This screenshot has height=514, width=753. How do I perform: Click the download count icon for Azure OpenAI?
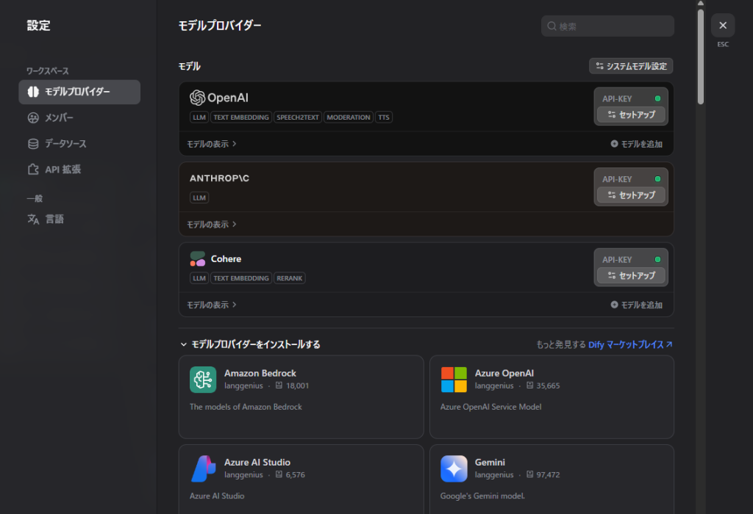point(529,385)
